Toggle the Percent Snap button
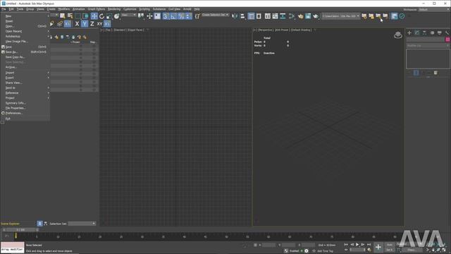 point(181,16)
